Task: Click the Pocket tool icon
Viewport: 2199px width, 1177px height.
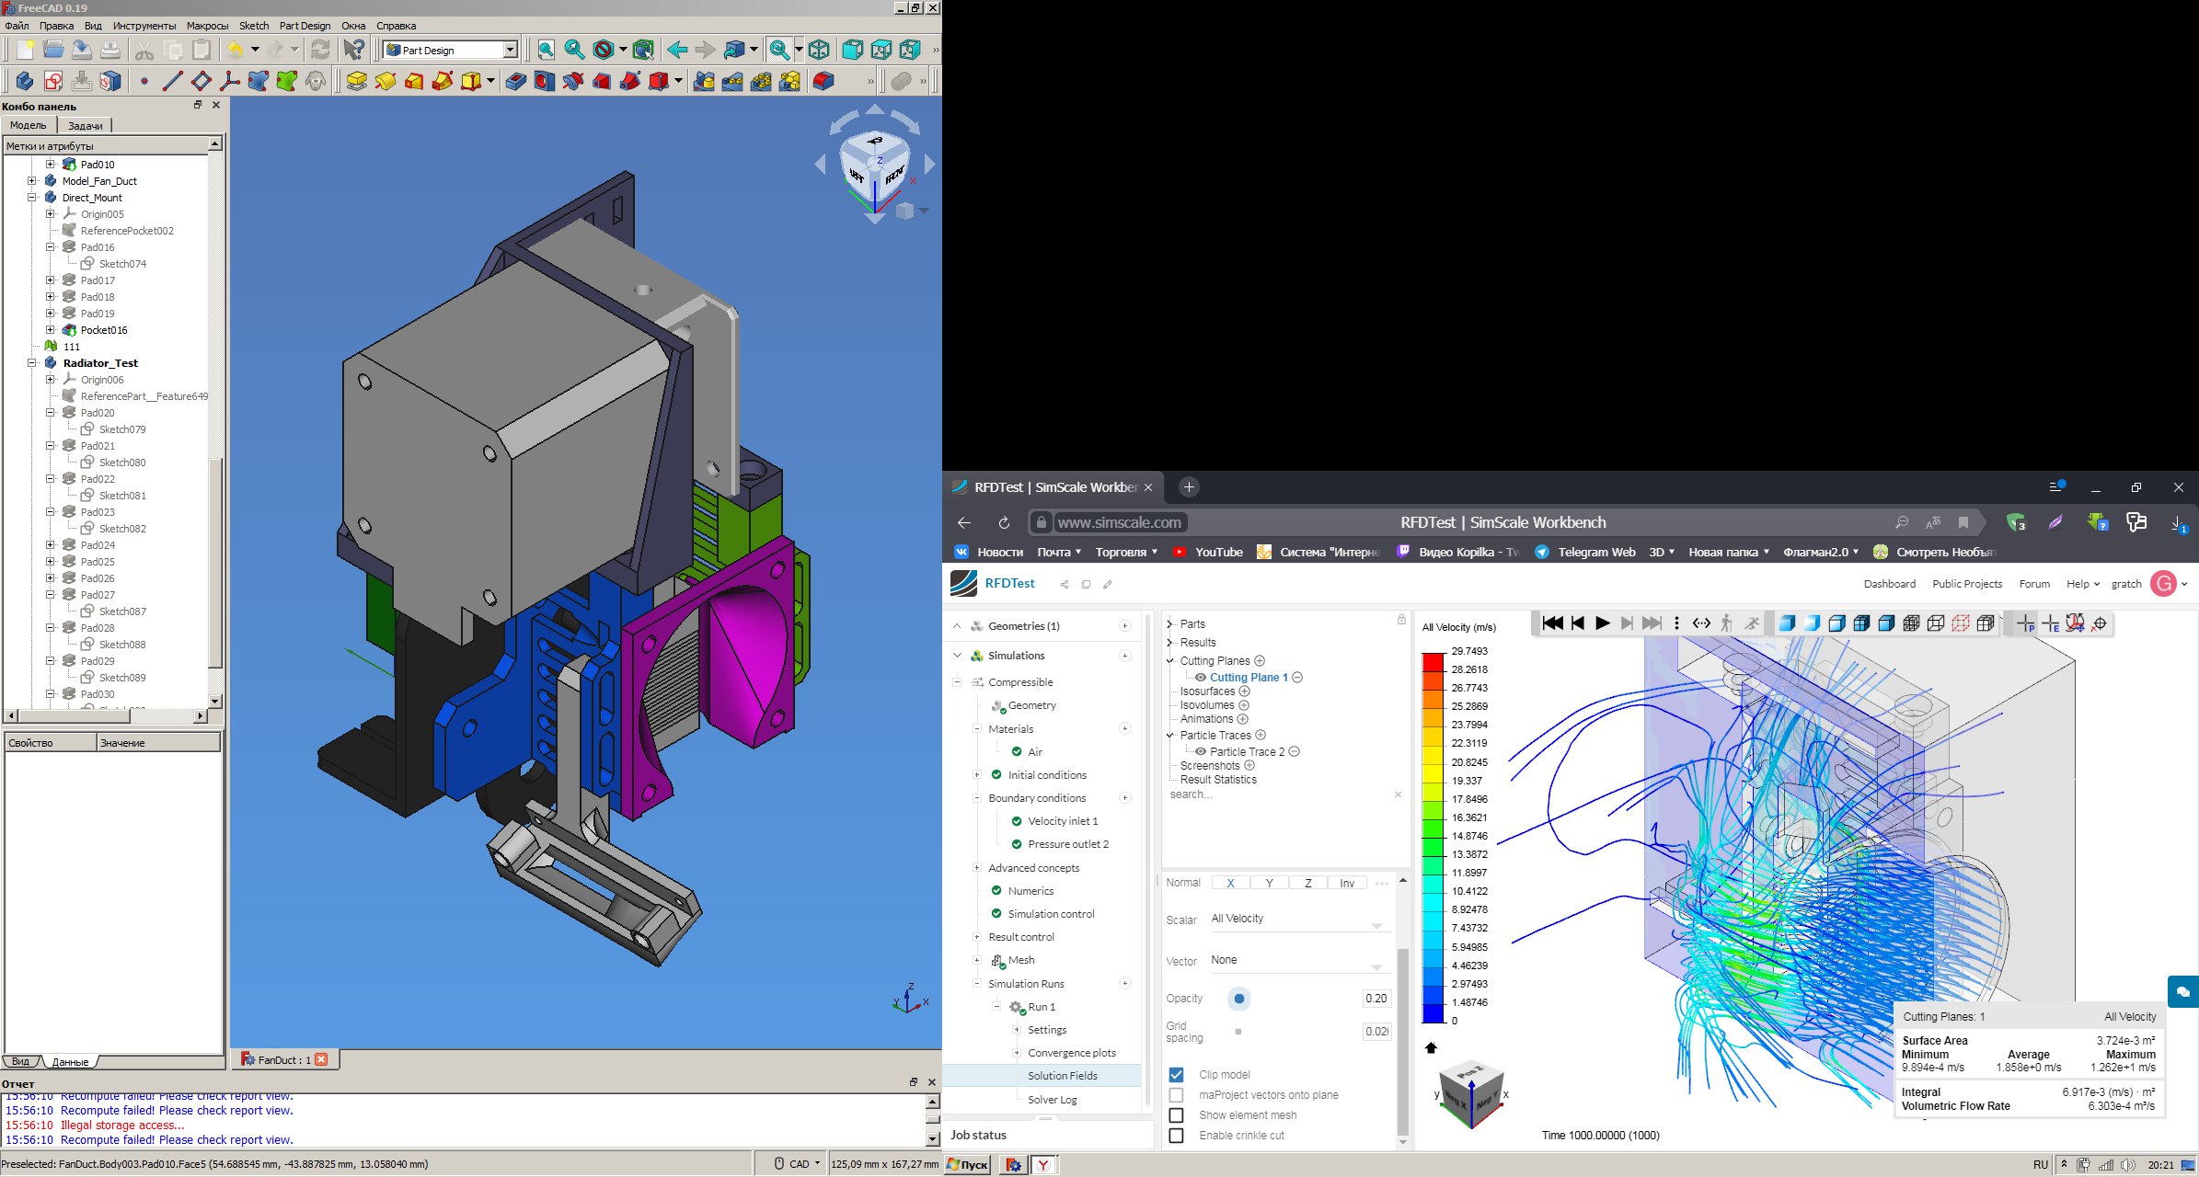Action: pyautogui.click(x=516, y=82)
